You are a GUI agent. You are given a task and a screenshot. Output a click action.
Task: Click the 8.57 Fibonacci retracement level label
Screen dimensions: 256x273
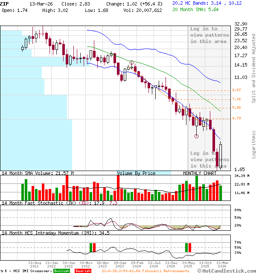pos(237,90)
